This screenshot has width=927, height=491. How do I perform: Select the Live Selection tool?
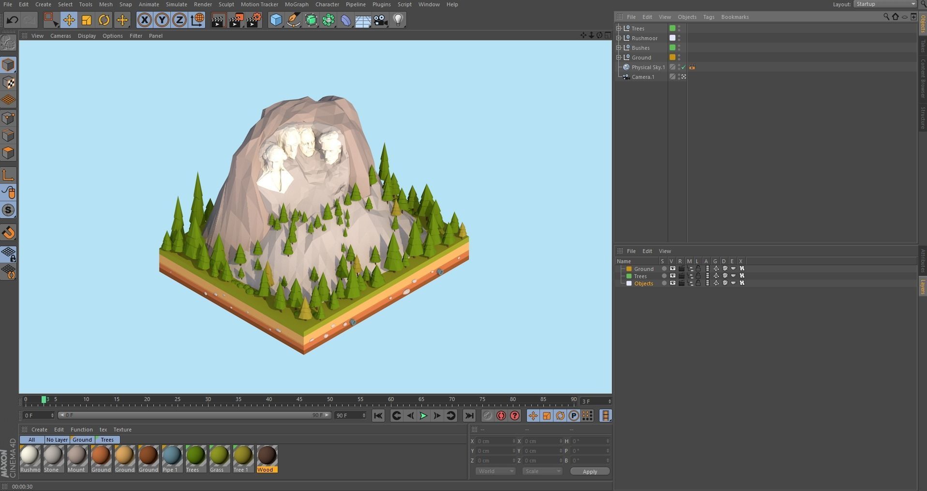click(x=51, y=20)
